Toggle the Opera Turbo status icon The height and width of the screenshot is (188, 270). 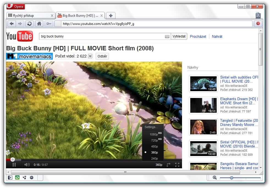(x=32, y=178)
